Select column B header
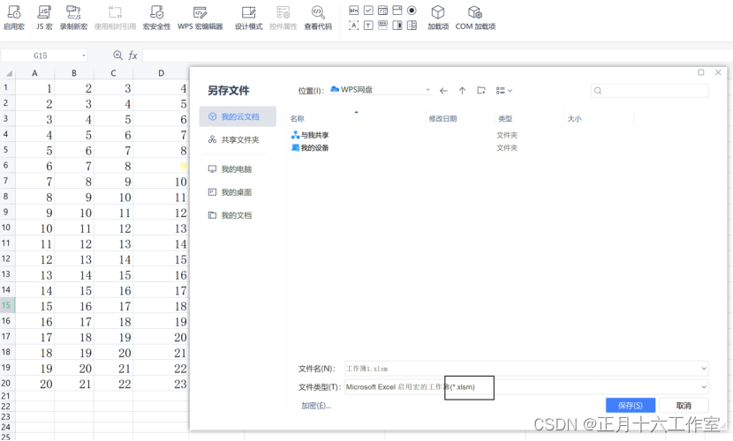This screenshot has height=441, width=733. pyautogui.click(x=74, y=73)
